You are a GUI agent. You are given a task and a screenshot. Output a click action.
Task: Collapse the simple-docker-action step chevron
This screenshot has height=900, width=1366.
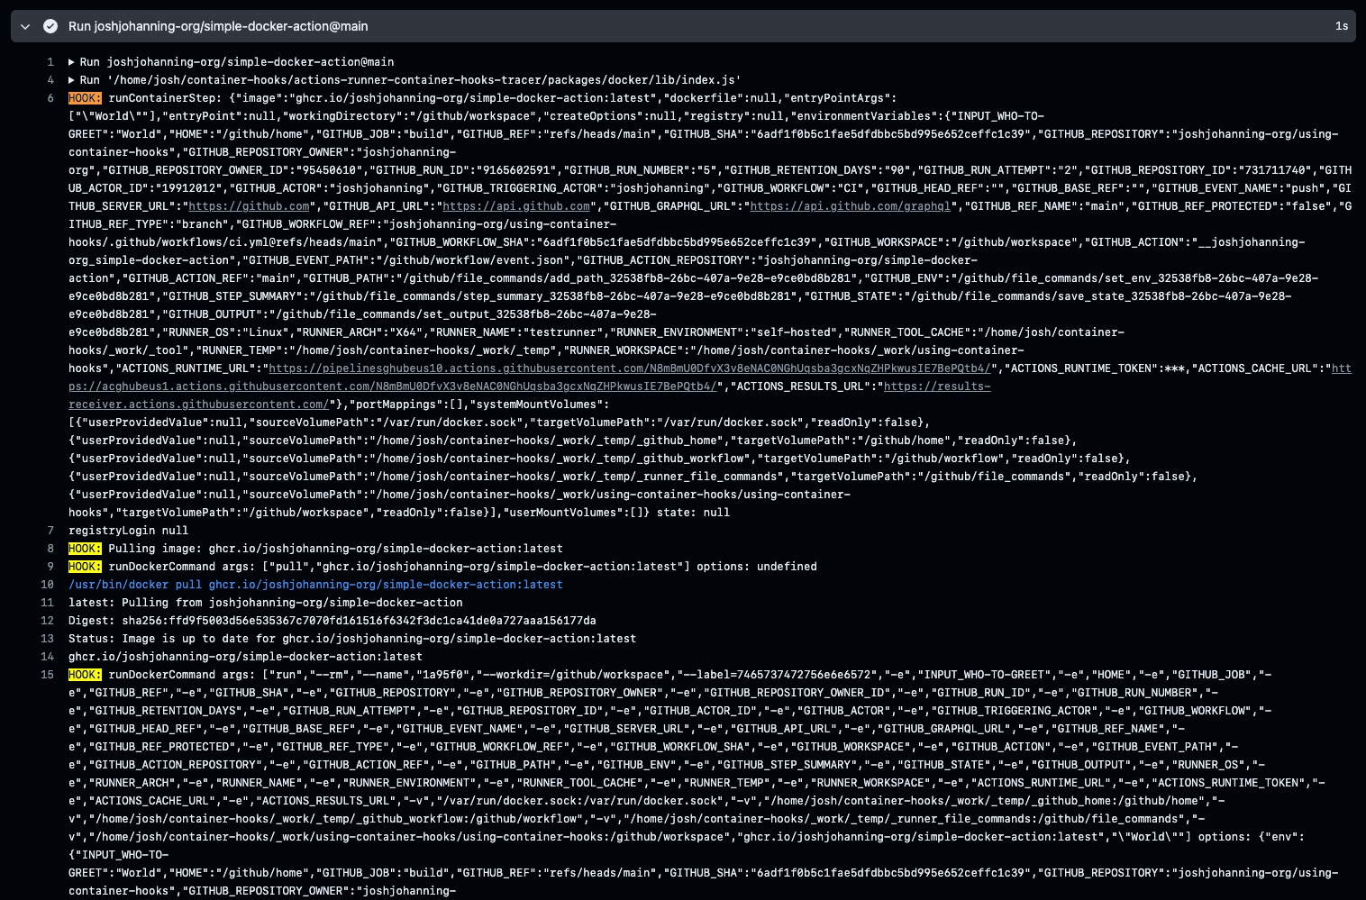[25, 26]
